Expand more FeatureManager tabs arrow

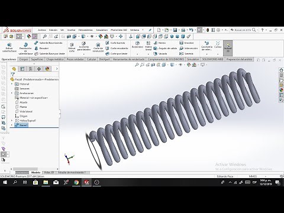coord(57,69)
